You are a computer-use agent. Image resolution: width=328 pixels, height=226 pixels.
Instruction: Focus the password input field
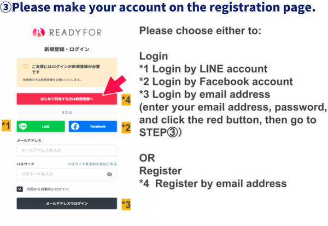click(60, 174)
